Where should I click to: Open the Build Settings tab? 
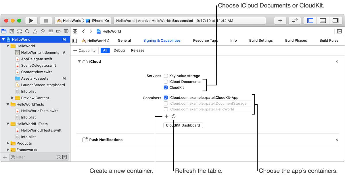[261, 41]
